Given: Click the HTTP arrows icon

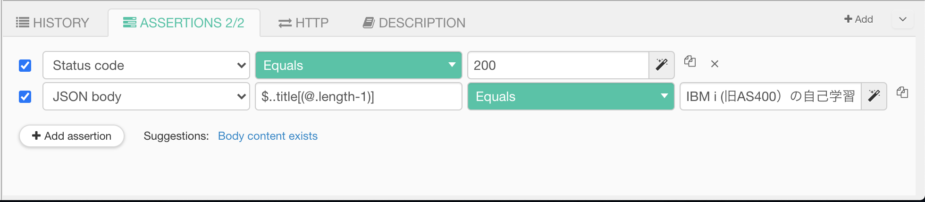Looking at the screenshot, I should tap(285, 23).
